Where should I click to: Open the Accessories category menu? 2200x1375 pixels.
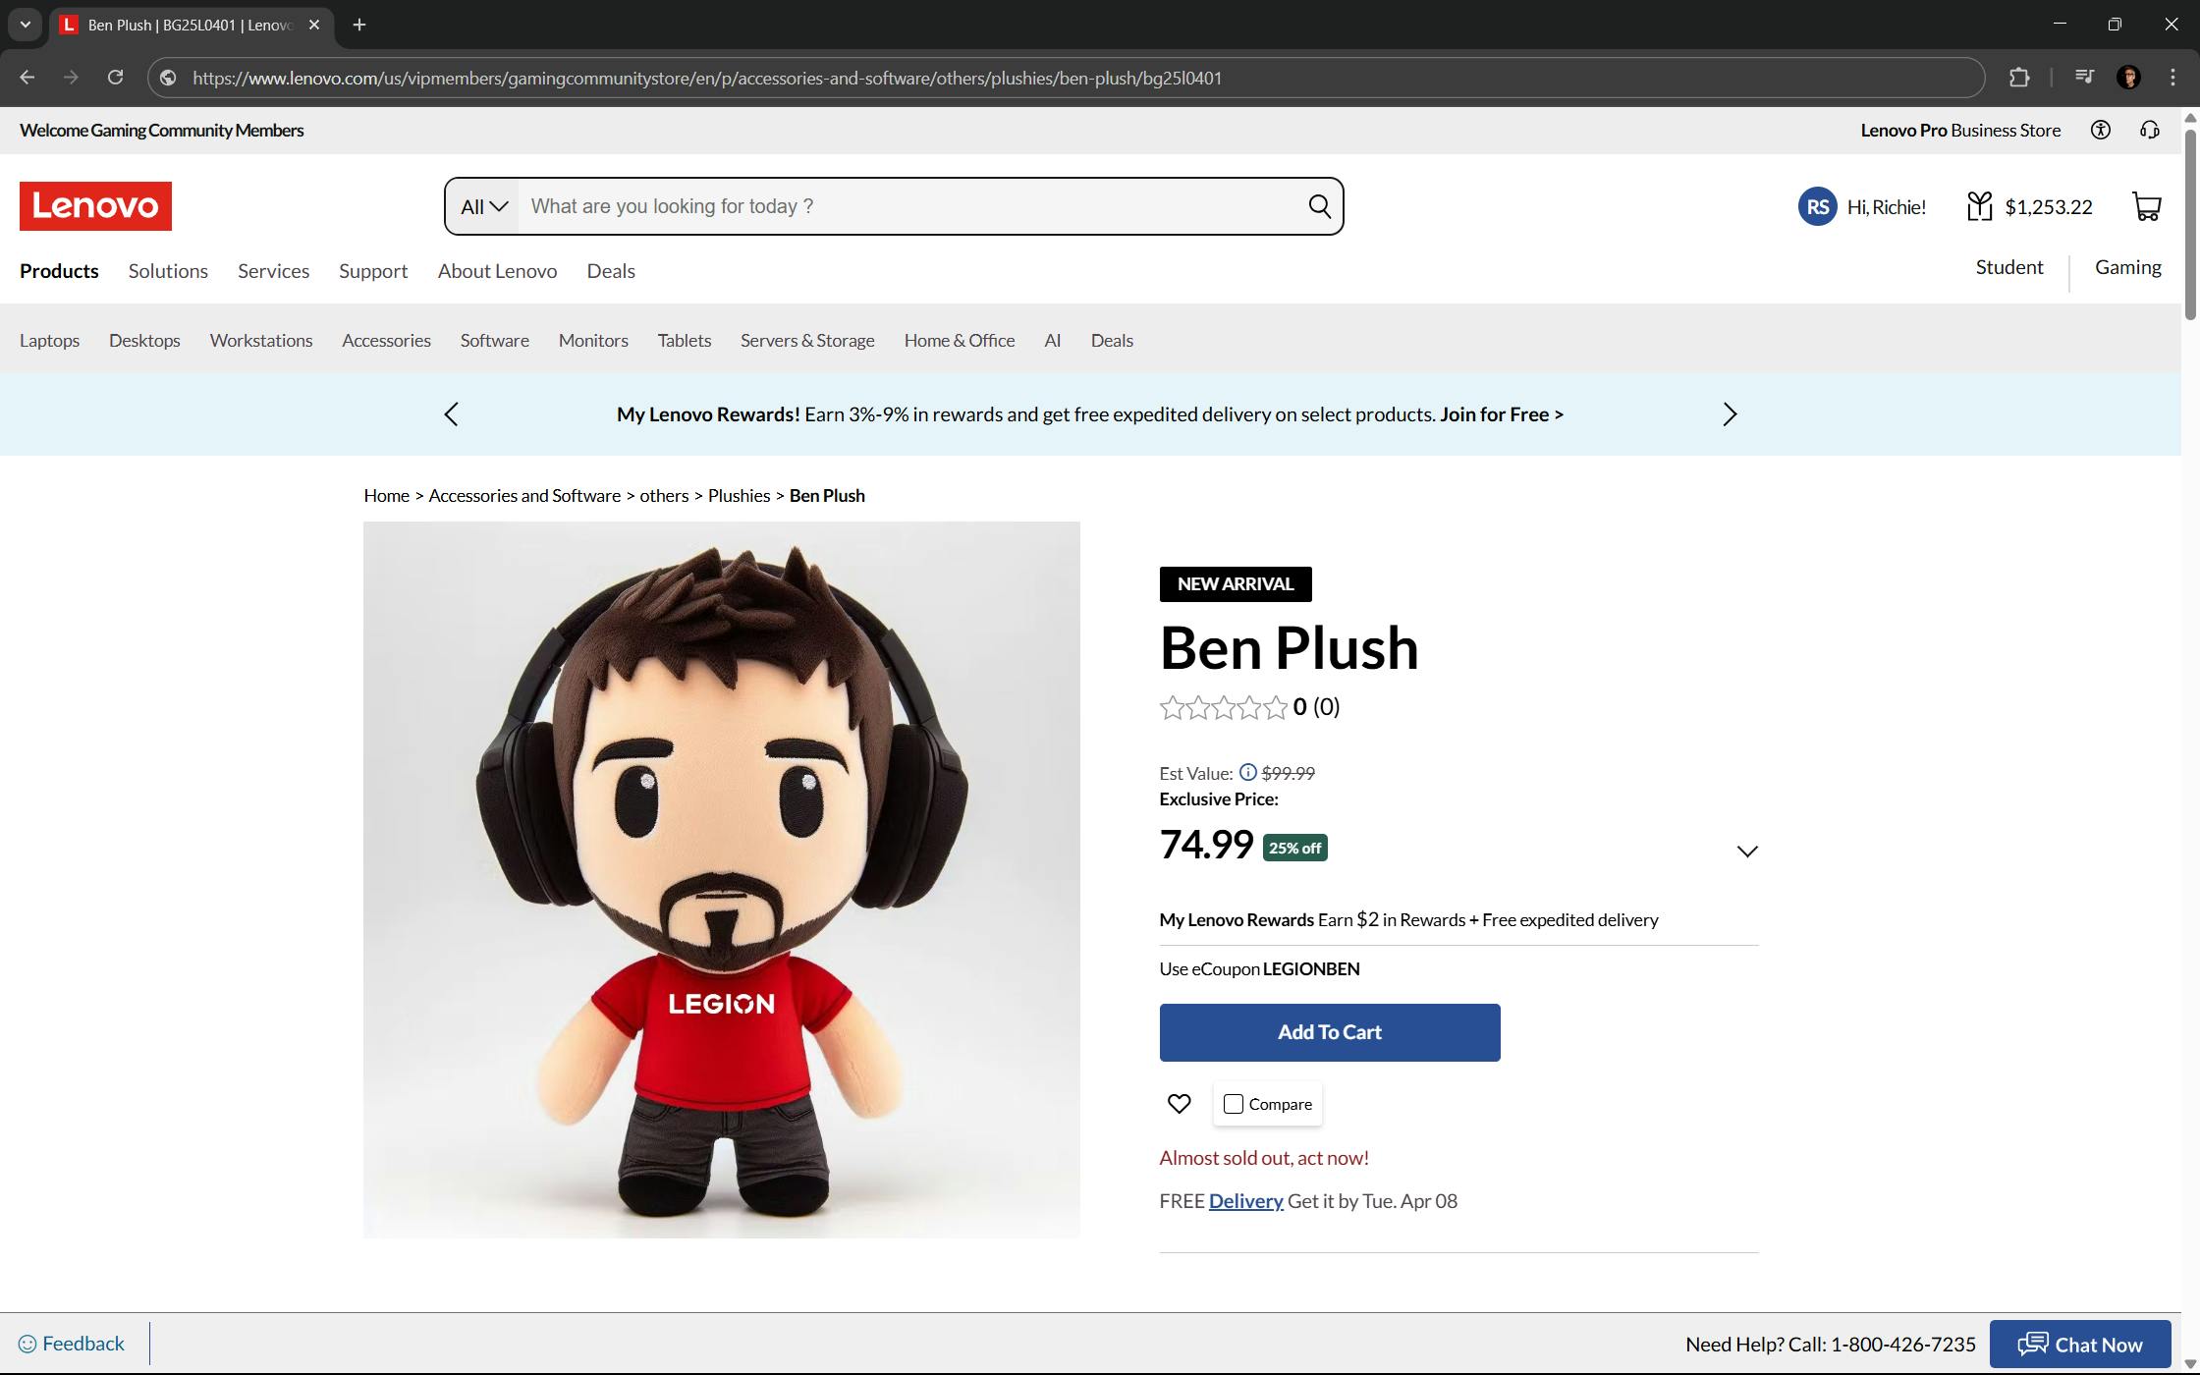pyautogui.click(x=386, y=340)
